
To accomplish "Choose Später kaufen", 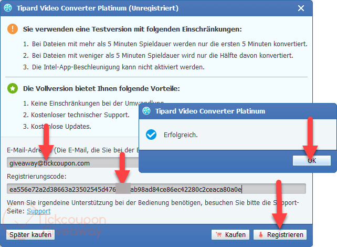I will [30, 234].
